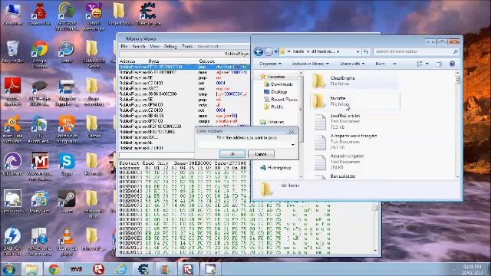491x276 pixels.
Task: Open the change view dropdown arrow
Action: coord(427,64)
